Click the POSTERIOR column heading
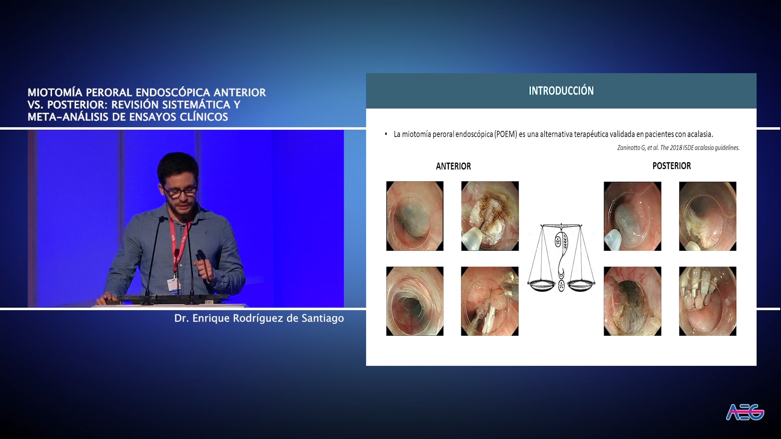781x439 pixels. pos(671,165)
